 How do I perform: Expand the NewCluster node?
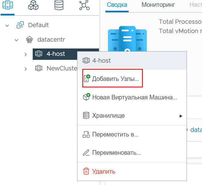pyautogui.click(x=26, y=69)
